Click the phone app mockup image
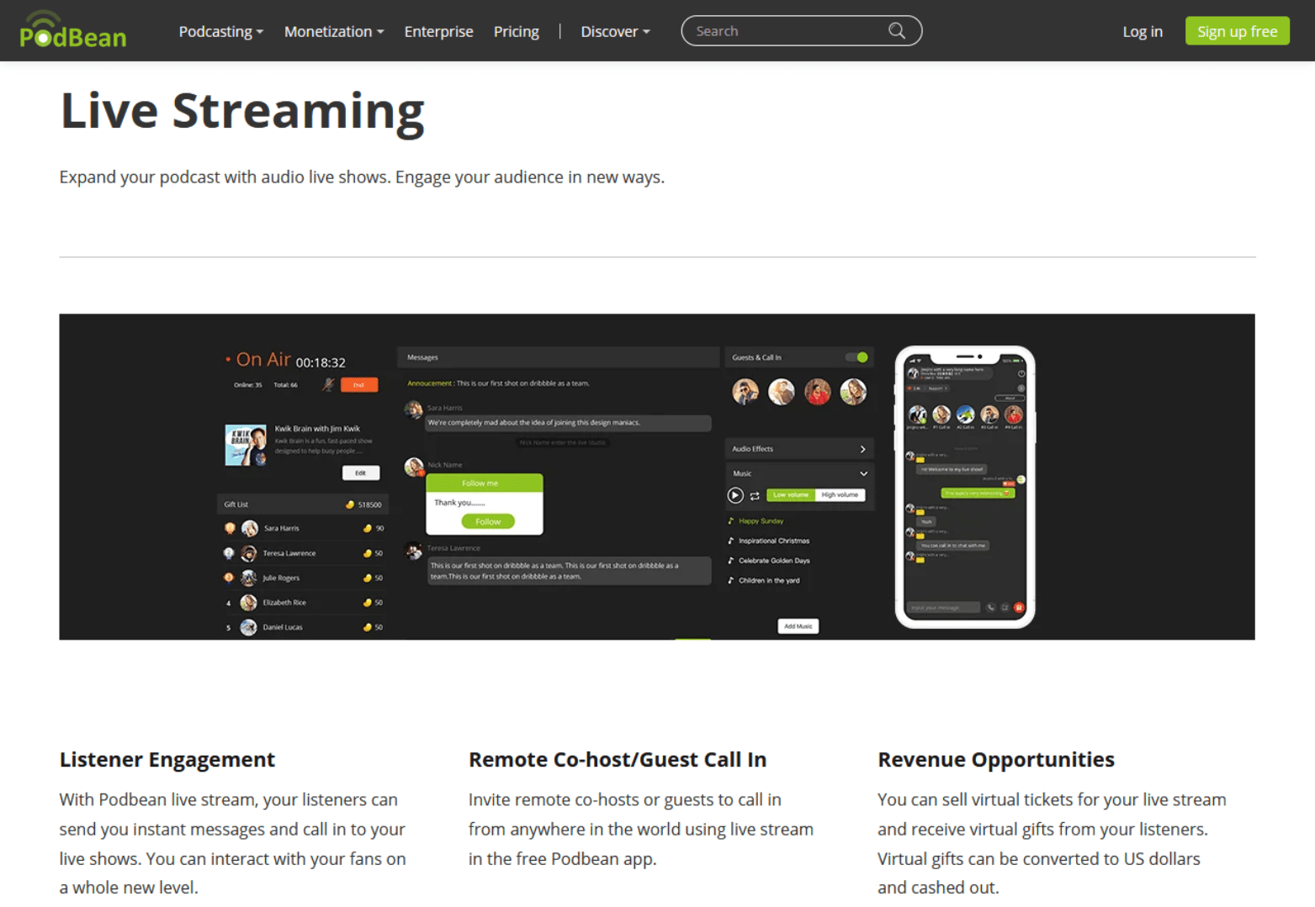 (x=965, y=487)
